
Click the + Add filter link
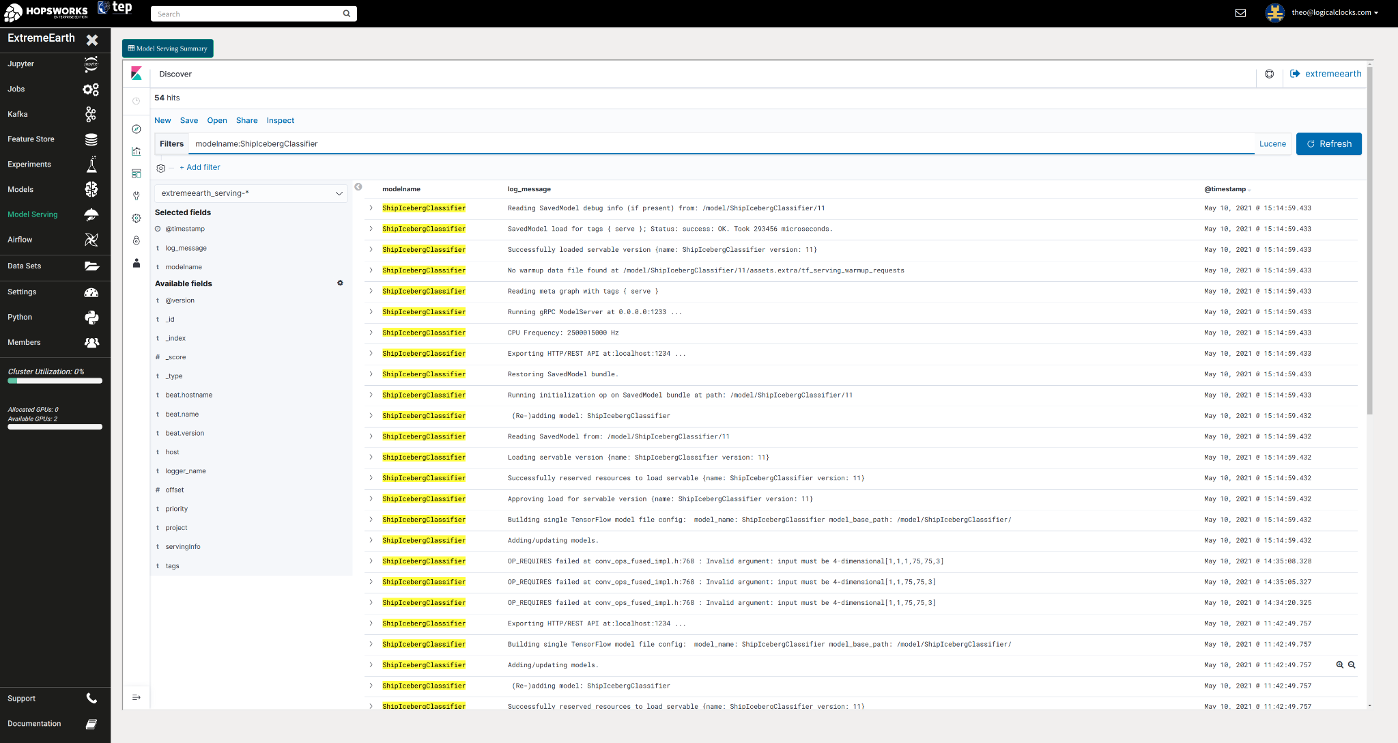(199, 167)
